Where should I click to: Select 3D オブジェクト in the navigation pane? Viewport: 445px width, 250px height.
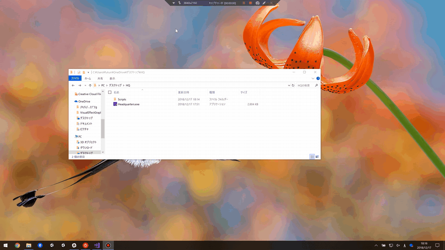point(88,142)
